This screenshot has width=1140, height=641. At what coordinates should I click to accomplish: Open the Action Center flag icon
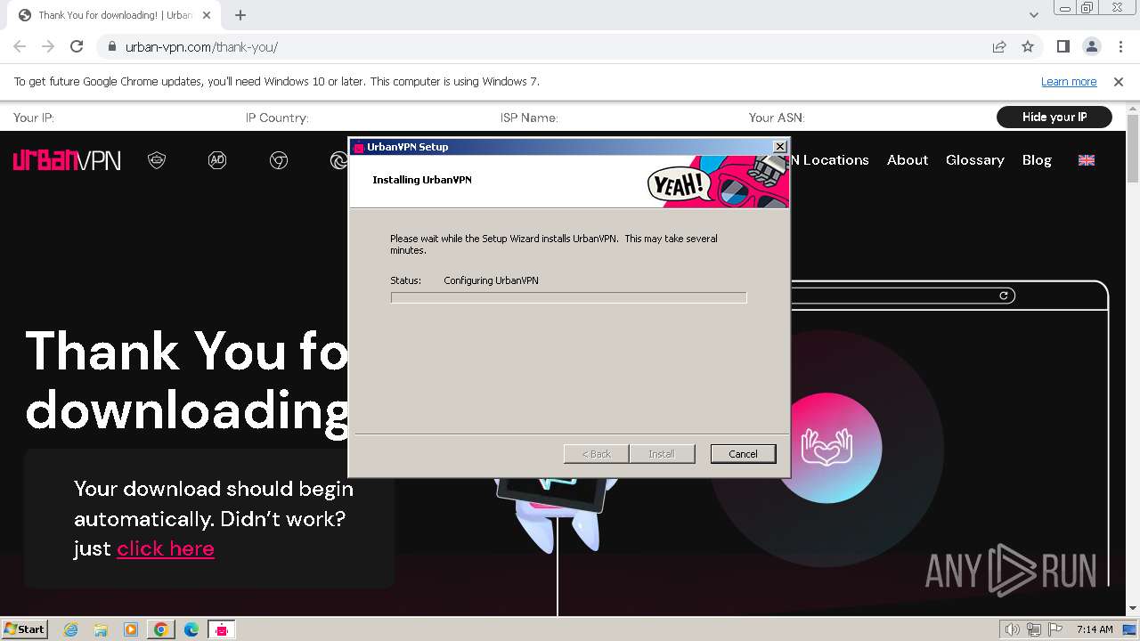[x=1056, y=629]
